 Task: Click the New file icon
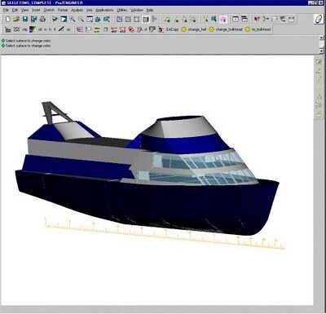[x=8, y=20]
